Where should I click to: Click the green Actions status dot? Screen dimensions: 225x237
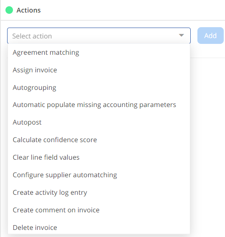tap(9, 10)
